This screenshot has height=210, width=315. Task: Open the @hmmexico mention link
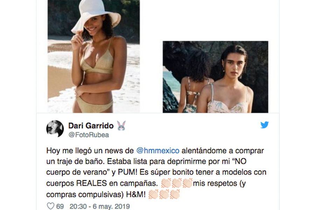click(x=158, y=150)
